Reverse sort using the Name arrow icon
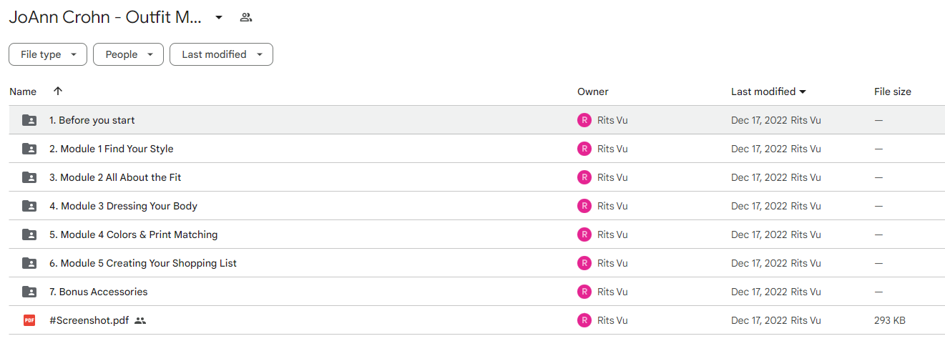 [x=58, y=92]
